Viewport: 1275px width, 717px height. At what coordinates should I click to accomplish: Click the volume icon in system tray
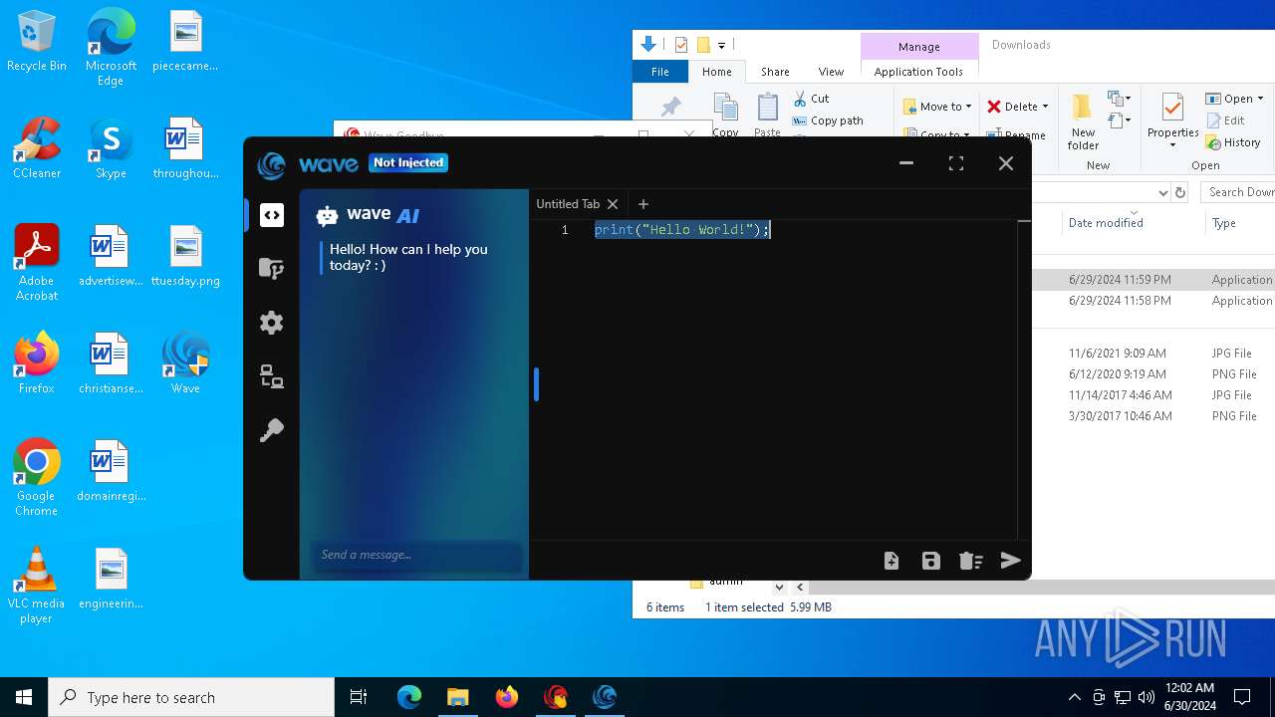[1147, 697]
